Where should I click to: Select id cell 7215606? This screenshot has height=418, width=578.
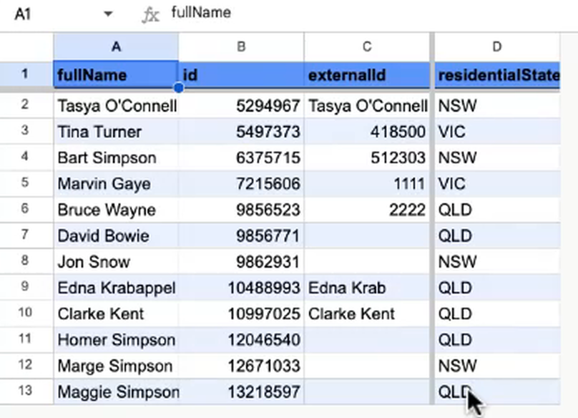[242, 184]
